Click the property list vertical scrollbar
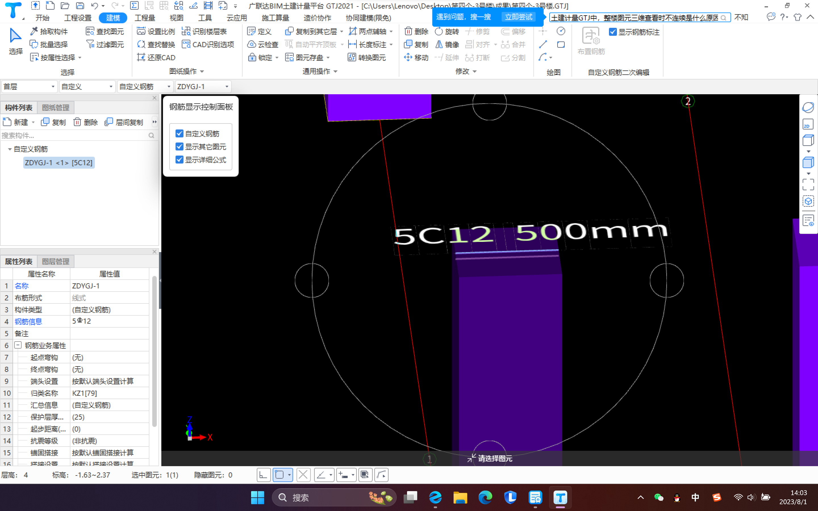 [154, 351]
